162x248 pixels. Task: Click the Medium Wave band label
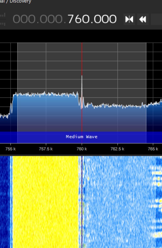tap(82, 137)
